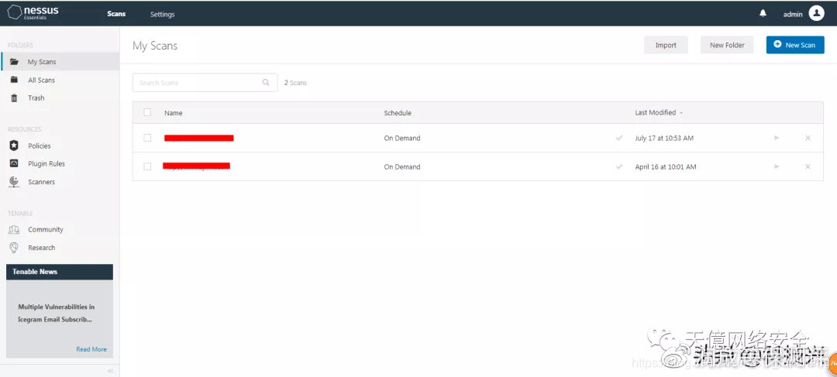
Task: Tick the checkbox for the April 16 scan
Action: [x=147, y=167]
